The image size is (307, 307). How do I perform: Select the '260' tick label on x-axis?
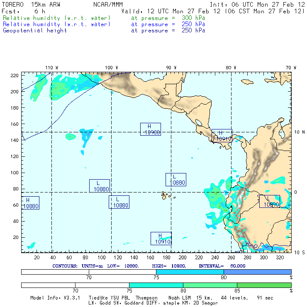click(231, 258)
